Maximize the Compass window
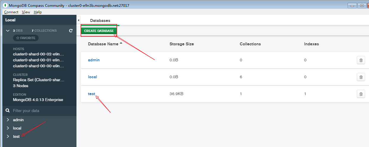 (362, 5)
